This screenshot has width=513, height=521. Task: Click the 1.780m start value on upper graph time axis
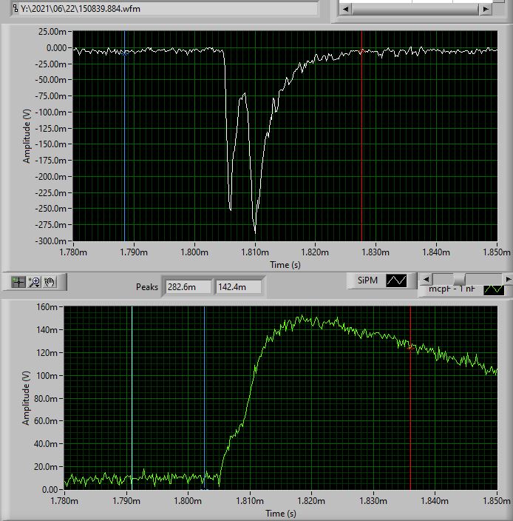tap(73, 252)
